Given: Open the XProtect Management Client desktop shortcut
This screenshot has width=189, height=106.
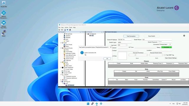Looking at the screenshot, I should pos(4,14).
